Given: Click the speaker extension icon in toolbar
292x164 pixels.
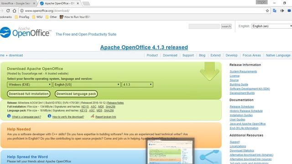Looking at the screenshot, I should click(282, 10).
